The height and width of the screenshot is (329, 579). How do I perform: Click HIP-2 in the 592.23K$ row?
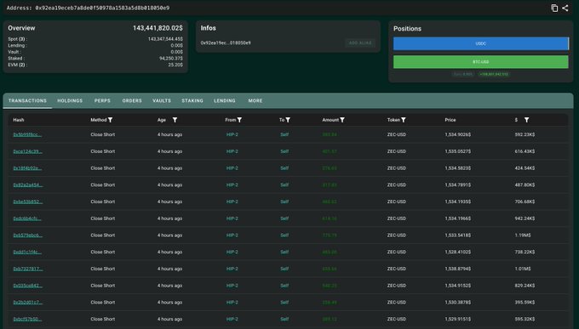pyautogui.click(x=232, y=134)
